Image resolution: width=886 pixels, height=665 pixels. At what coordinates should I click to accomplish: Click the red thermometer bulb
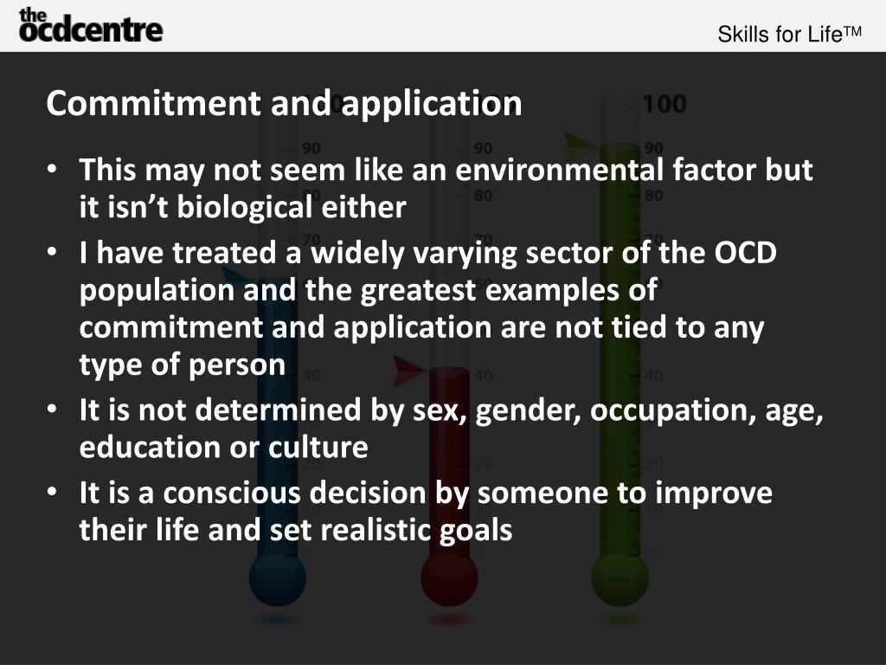point(449,578)
